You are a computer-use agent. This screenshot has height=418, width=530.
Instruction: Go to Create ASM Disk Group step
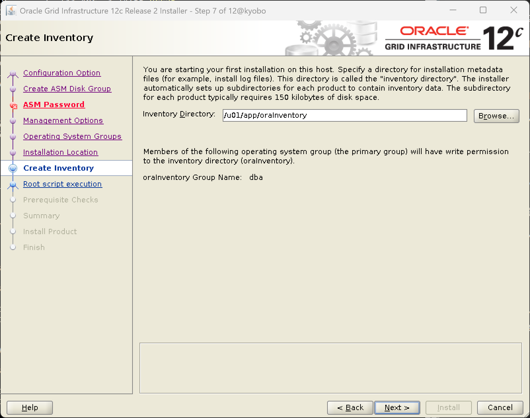pos(67,89)
